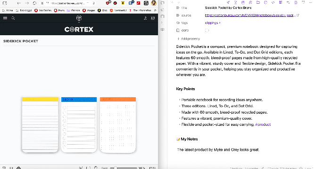Click the browser address bar
Image resolution: width=316 pixels, height=169 pixels.
click(x=67, y=3)
